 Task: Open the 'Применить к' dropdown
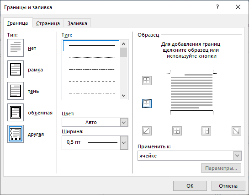[190, 156]
